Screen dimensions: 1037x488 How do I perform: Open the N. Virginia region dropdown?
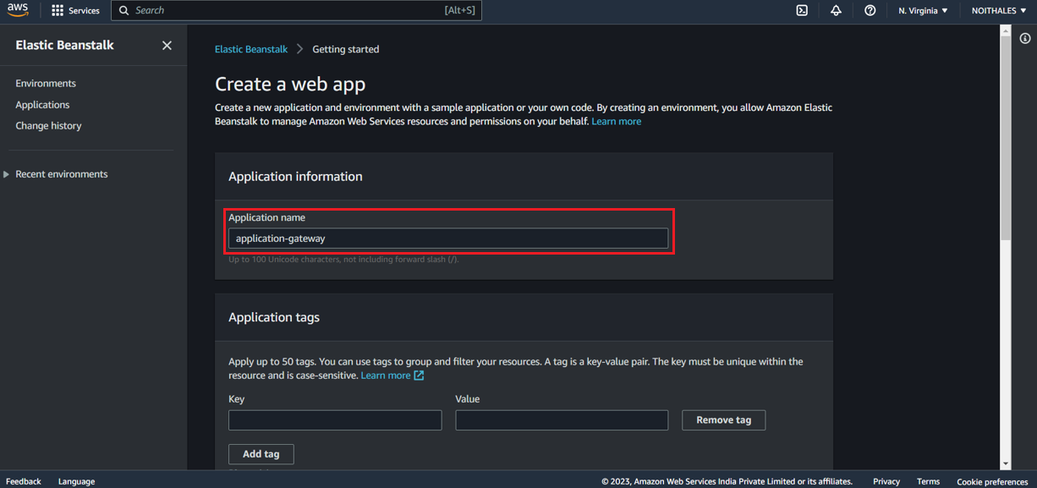tap(923, 10)
